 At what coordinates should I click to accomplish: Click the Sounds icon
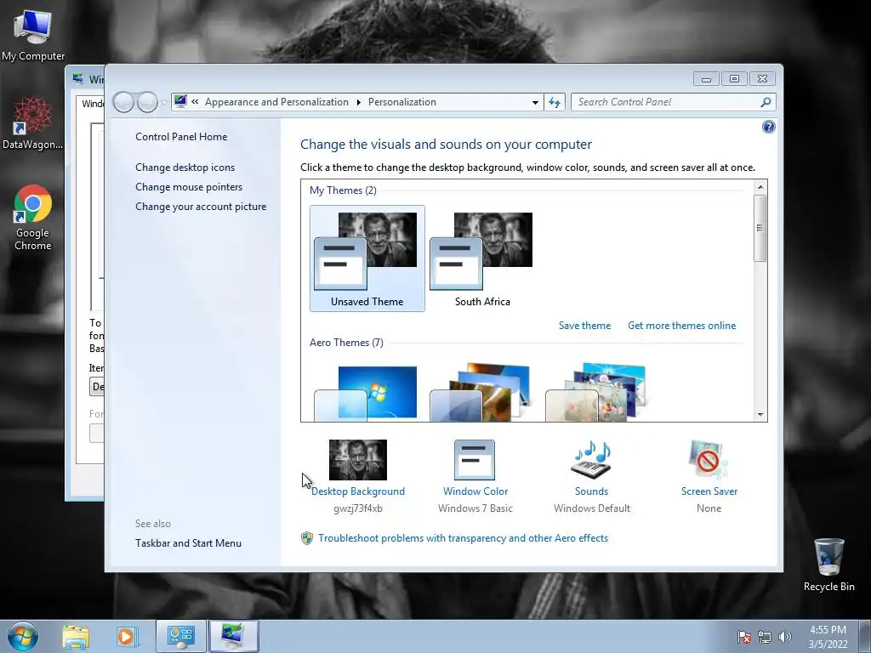pos(591,460)
